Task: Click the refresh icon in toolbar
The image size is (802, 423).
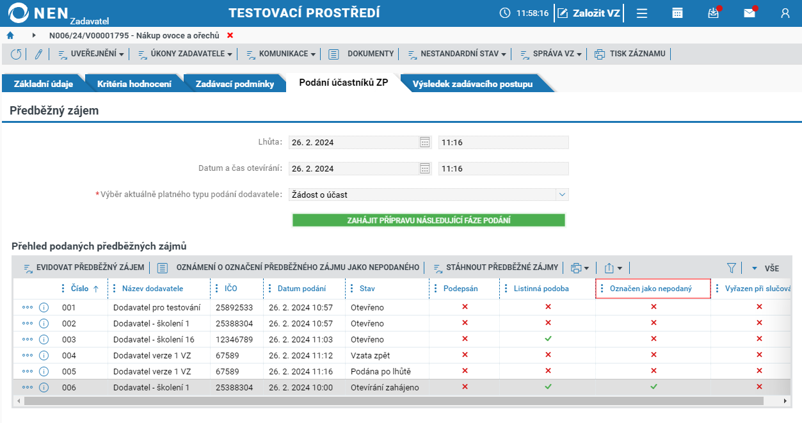Action: pos(16,54)
